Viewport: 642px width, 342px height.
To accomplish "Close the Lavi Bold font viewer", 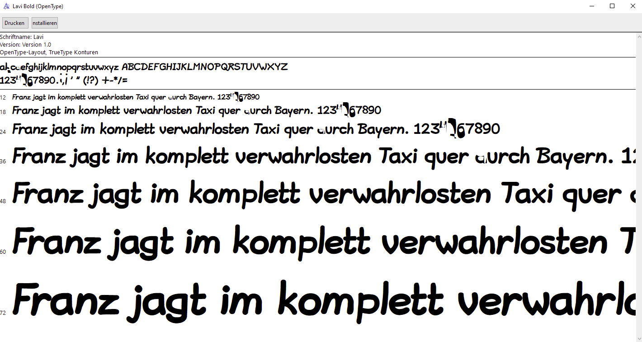I will click(633, 6).
